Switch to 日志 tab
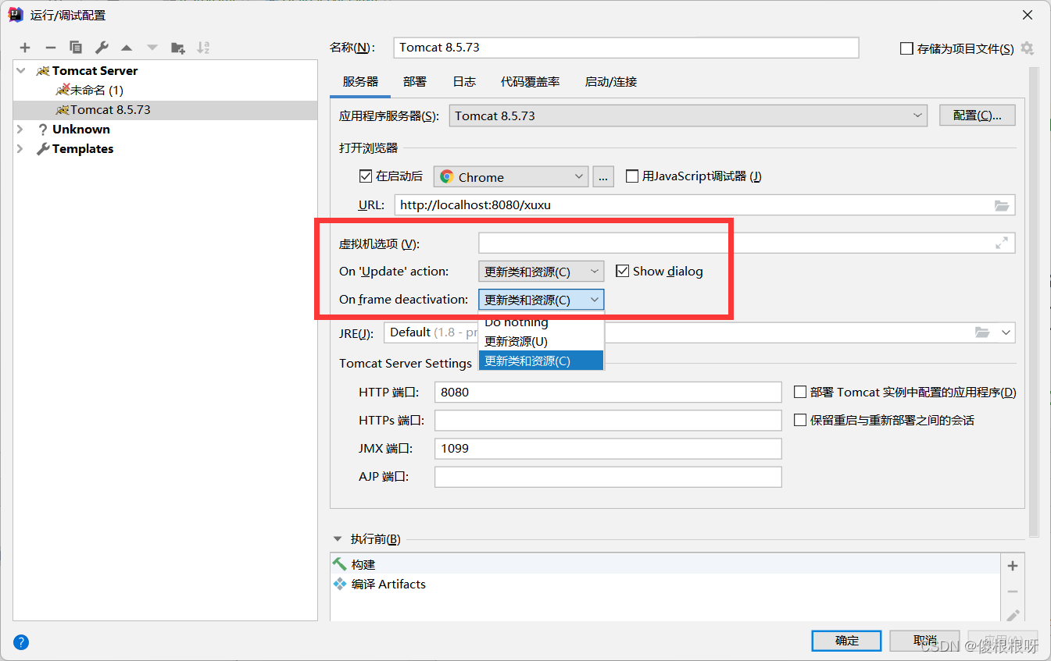The height and width of the screenshot is (661, 1051). point(464,81)
